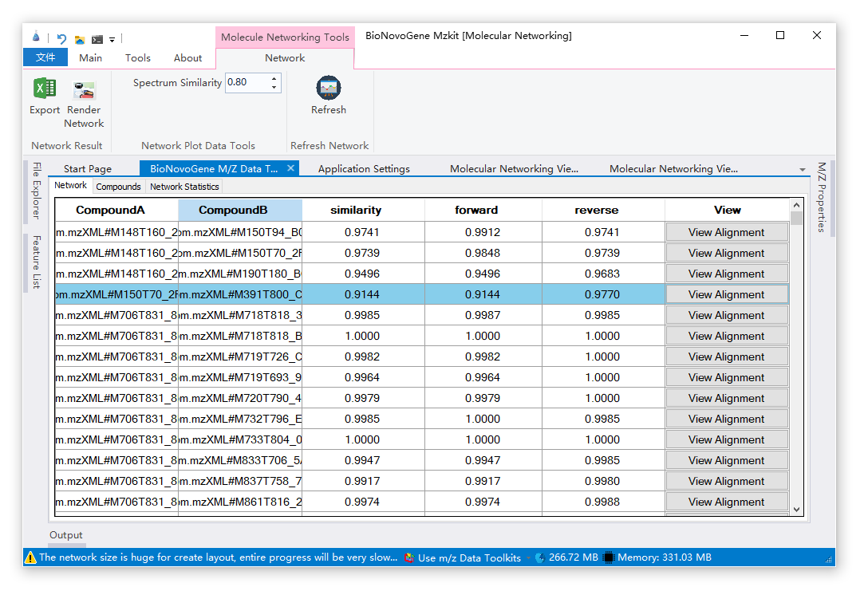The height and width of the screenshot is (591, 868).
Task: Click View Alignment in highlighted 0.9144 row
Action: click(x=726, y=294)
